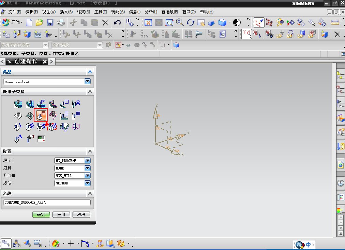Toggle Program Order View in bottom toolbar
This screenshot has height=250, width=345.
[6, 244]
